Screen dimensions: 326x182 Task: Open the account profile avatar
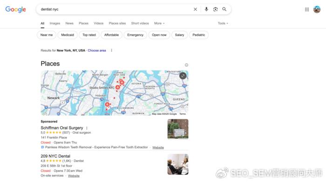point(317,9)
